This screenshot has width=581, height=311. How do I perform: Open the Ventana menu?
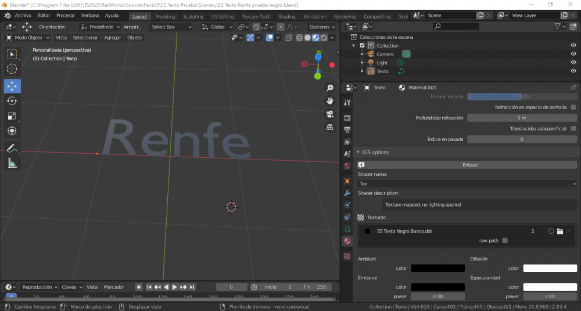click(90, 16)
